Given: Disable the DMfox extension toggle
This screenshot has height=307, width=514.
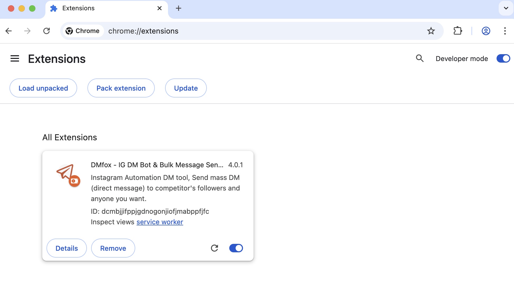Looking at the screenshot, I should pyautogui.click(x=236, y=248).
